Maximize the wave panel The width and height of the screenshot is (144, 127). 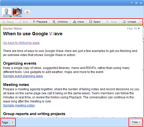[136, 3]
